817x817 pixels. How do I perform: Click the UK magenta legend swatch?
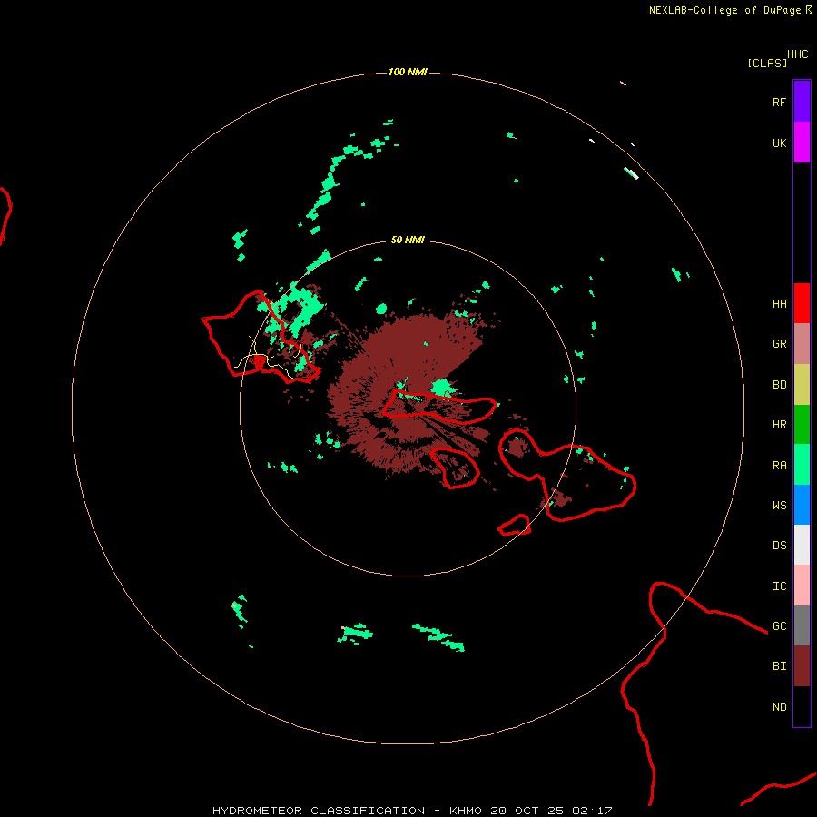point(802,142)
